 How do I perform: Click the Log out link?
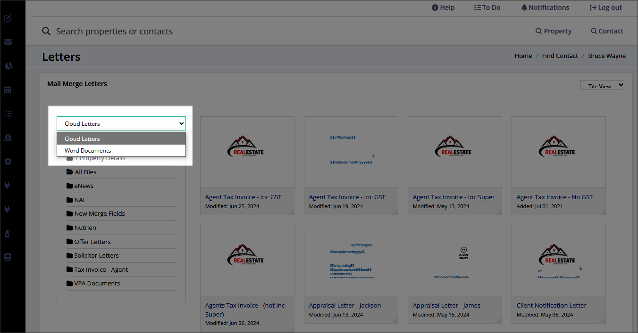606,8
